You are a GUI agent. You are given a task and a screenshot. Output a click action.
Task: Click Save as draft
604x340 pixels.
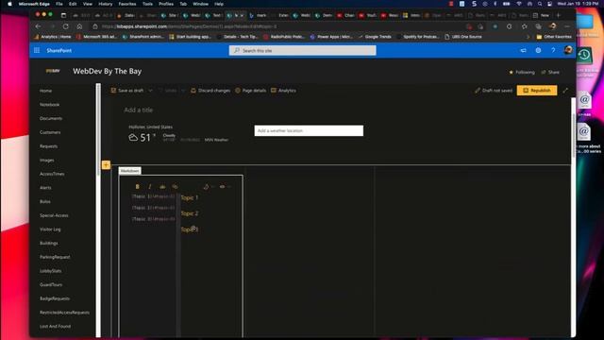pyautogui.click(x=127, y=91)
